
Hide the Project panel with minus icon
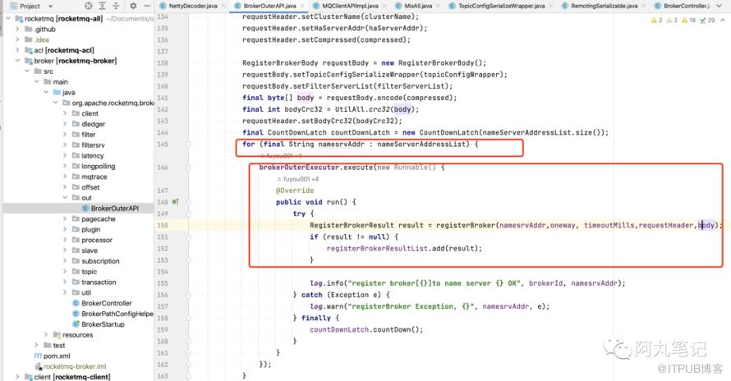click(x=147, y=6)
